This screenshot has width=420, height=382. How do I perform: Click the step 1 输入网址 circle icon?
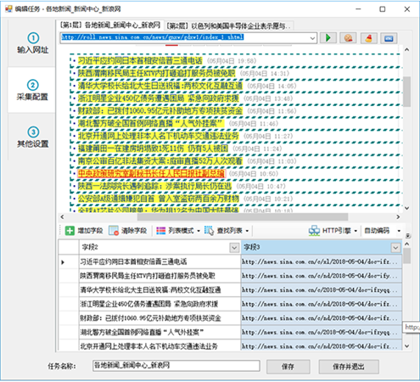pos(33,38)
